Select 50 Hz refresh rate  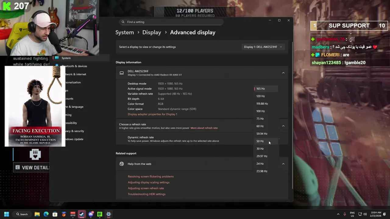(266, 141)
